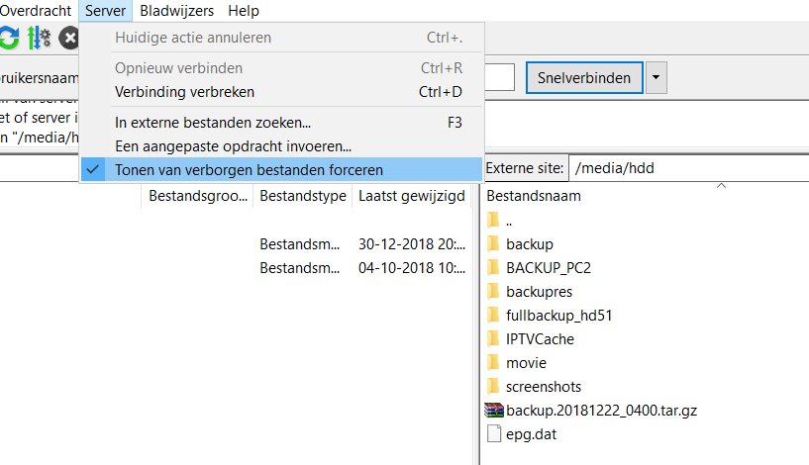Toggle 'Tonen van verborgen bestanden forceren' option
Image resolution: width=809 pixels, height=465 pixels.
(x=248, y=169)
